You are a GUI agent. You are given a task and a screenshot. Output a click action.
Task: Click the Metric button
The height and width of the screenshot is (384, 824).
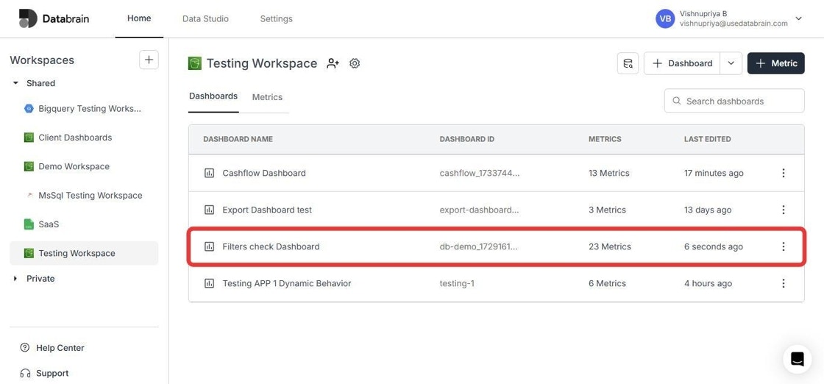point(775,63)
